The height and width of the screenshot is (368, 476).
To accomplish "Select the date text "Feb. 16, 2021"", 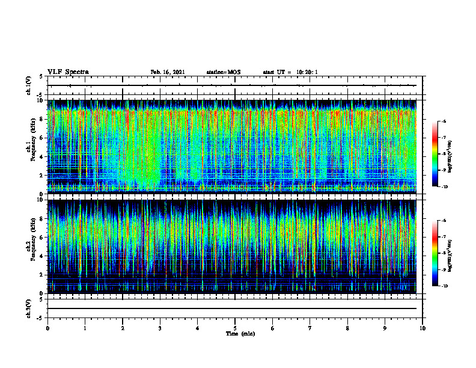I will pyautogui.click(x=168, y=72).
